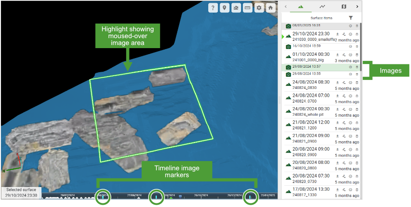Reset view with the home icon
Screen dimensions: 411x207
click(271, 8)
